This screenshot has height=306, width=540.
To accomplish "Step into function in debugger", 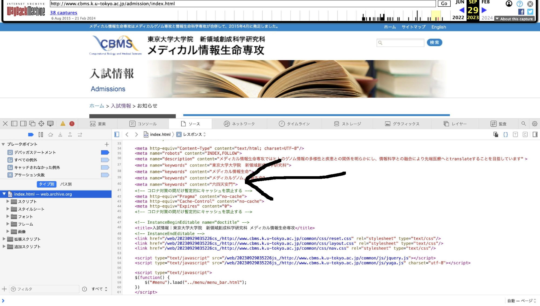I will click(x=60, y=134).
